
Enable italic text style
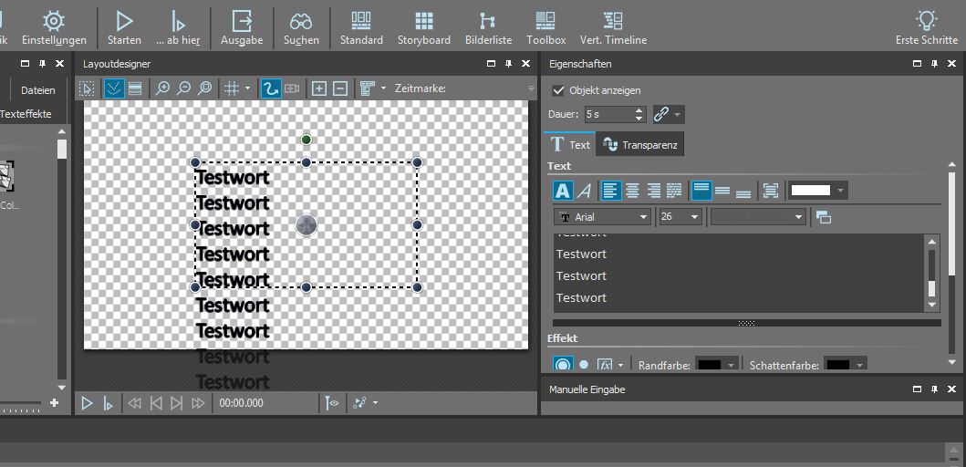tap(585, 191)
